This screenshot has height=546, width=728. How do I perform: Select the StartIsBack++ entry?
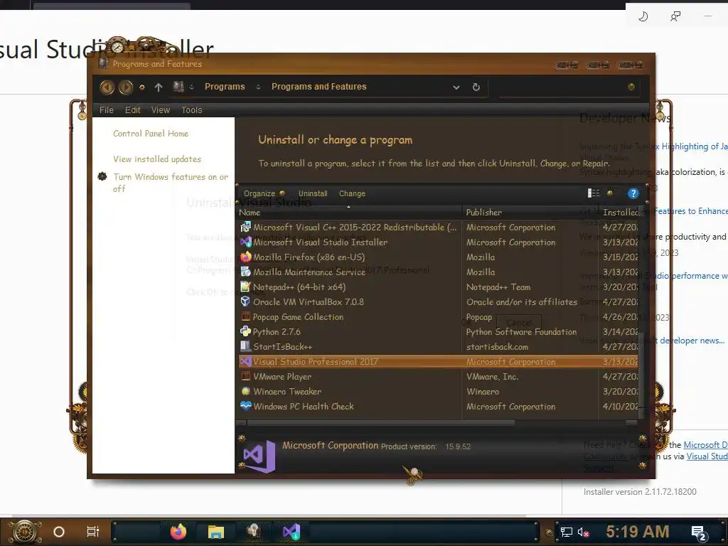pos(438,347)
